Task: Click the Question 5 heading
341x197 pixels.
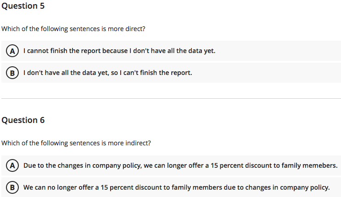Action: (23, 6)
